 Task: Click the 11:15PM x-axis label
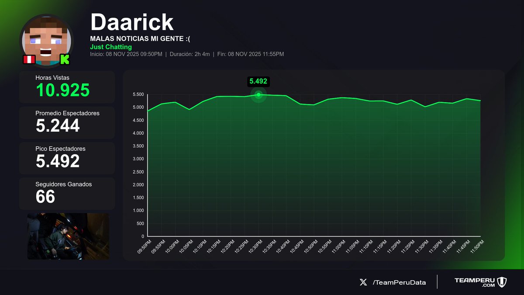380,246
